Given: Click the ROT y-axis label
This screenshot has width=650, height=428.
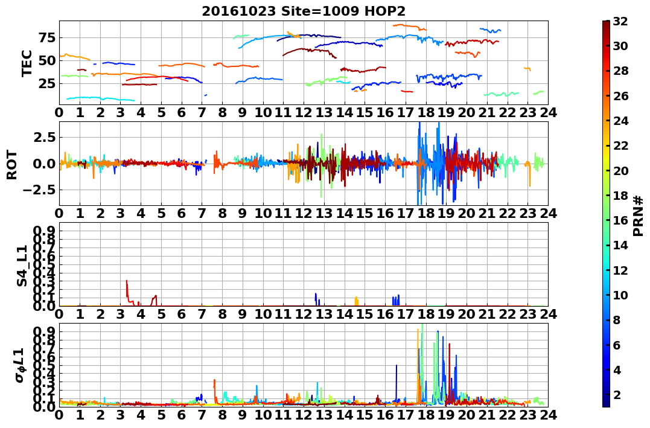Looking at the screenshot, I should (12, 165).
